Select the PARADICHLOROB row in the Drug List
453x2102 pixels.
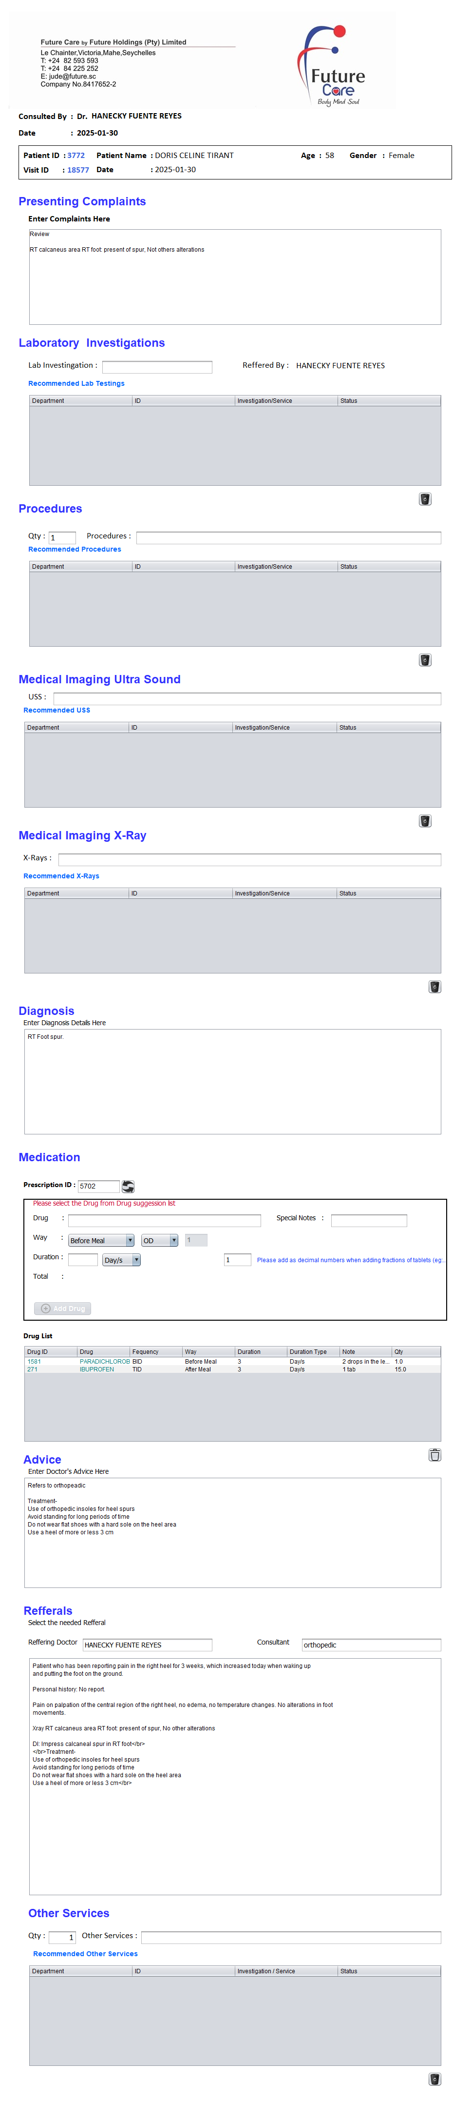tap(104, 1361)
